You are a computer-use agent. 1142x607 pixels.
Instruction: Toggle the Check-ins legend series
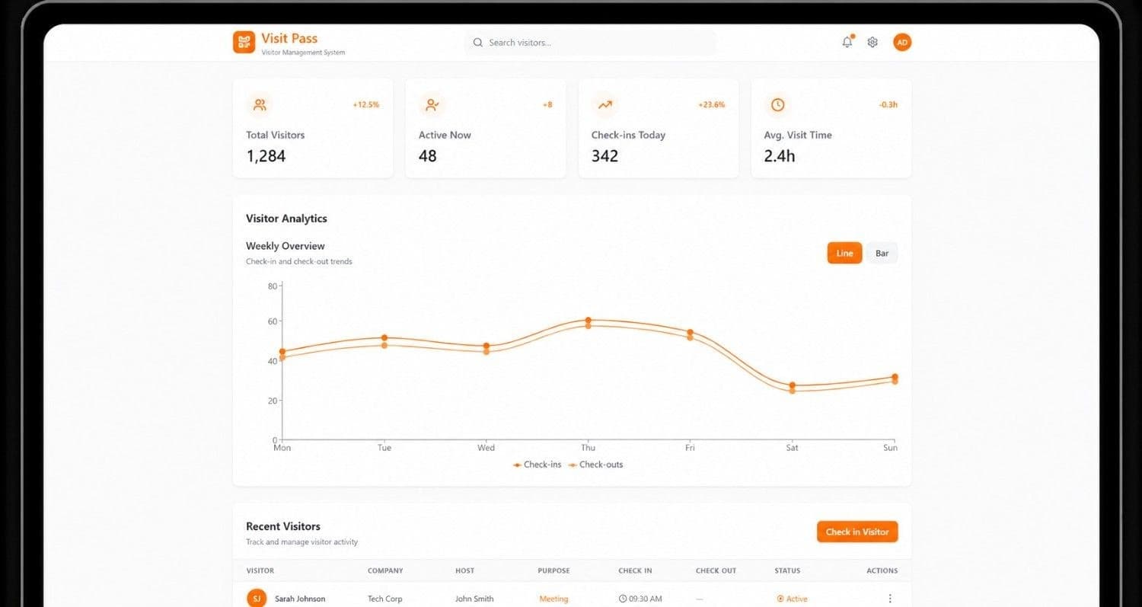(x=537, y=465)
